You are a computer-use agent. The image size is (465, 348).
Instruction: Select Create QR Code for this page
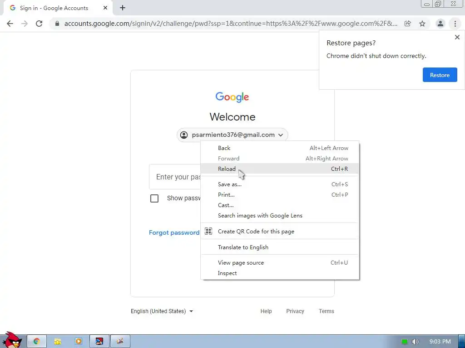pyautogui.click(x=280, y=232)
